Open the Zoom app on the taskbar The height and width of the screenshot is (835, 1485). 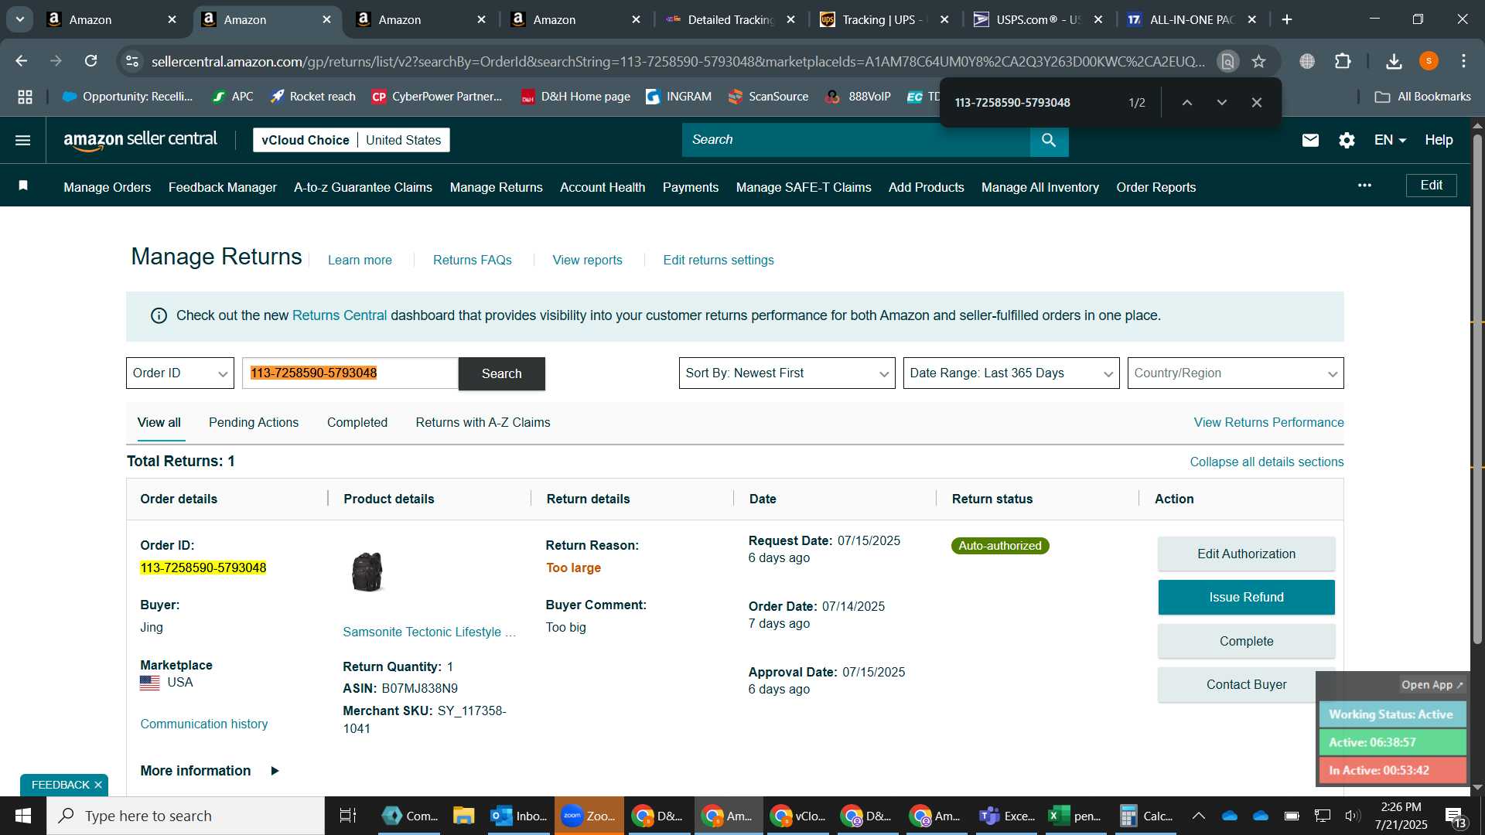[589, 816]
